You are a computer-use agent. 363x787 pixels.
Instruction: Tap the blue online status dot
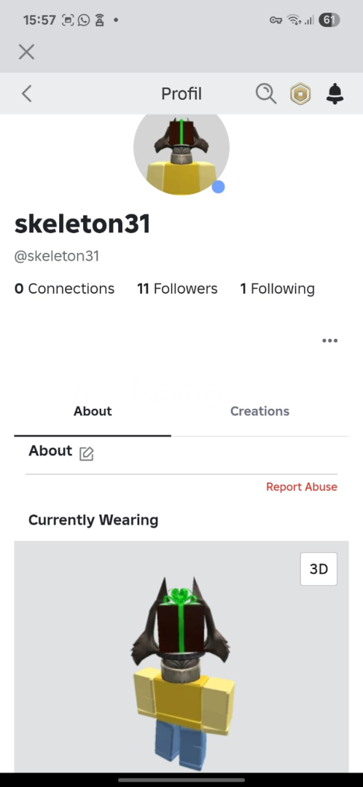click(x=218, y=187)
